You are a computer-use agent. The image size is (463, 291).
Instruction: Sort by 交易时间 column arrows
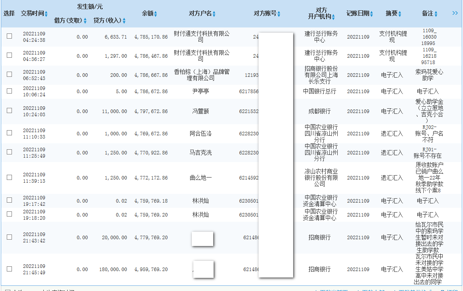coord(47,14)
